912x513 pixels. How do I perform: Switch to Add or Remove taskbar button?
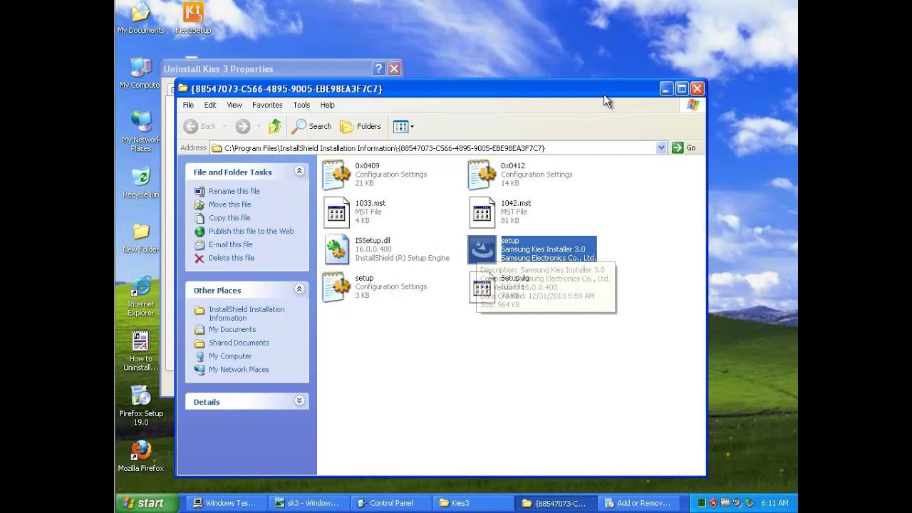(638, 503)
